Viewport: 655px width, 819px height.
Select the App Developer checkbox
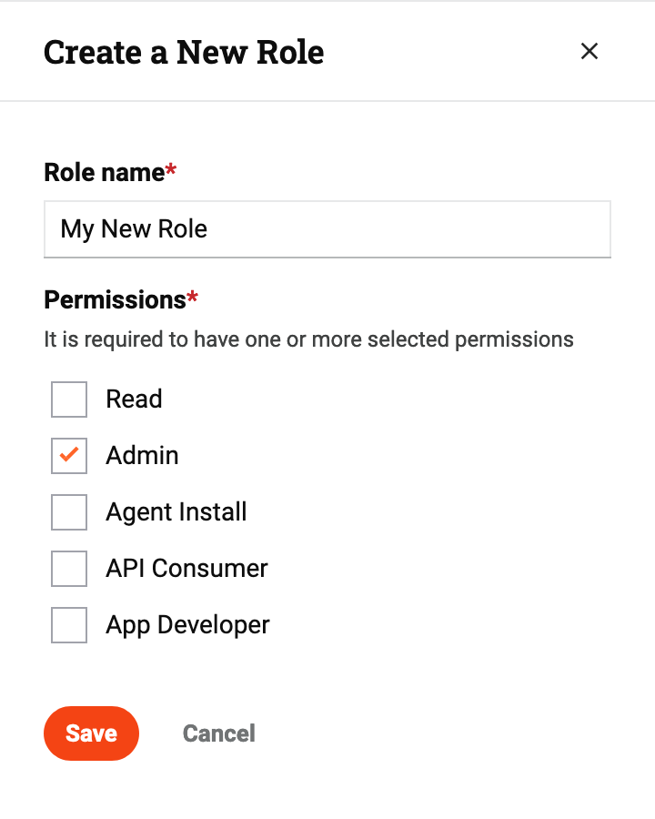click(x=69, y=625)
